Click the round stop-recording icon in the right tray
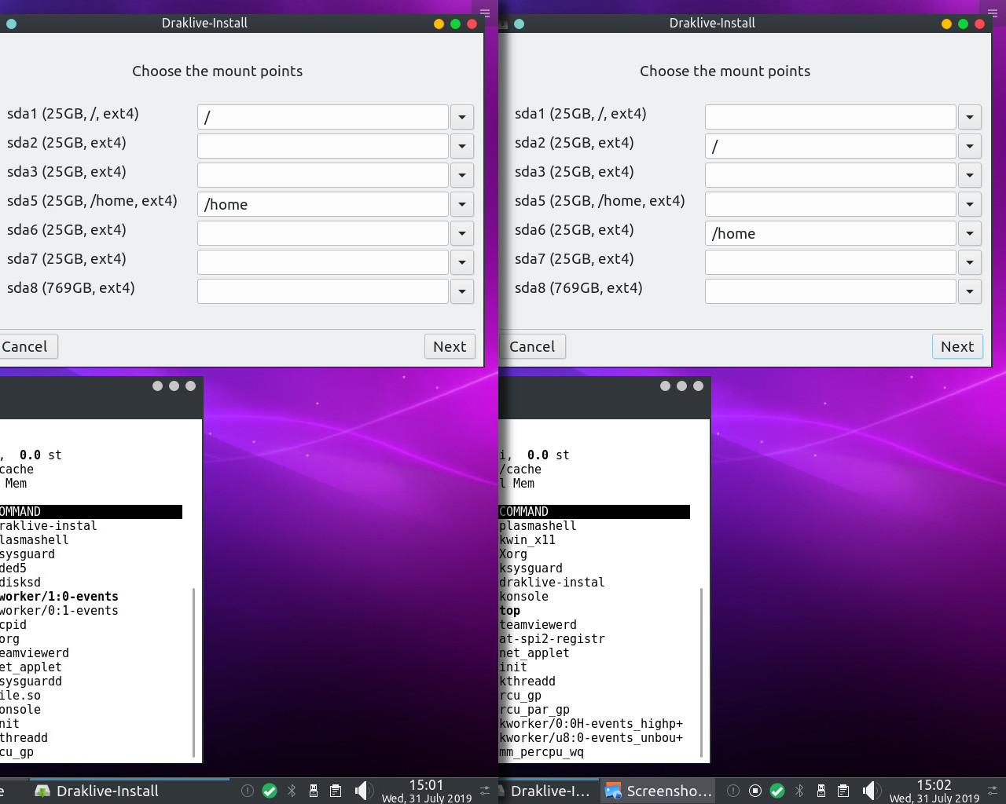The width and height of the screenshot is (1006, 804). pos(755,791)
